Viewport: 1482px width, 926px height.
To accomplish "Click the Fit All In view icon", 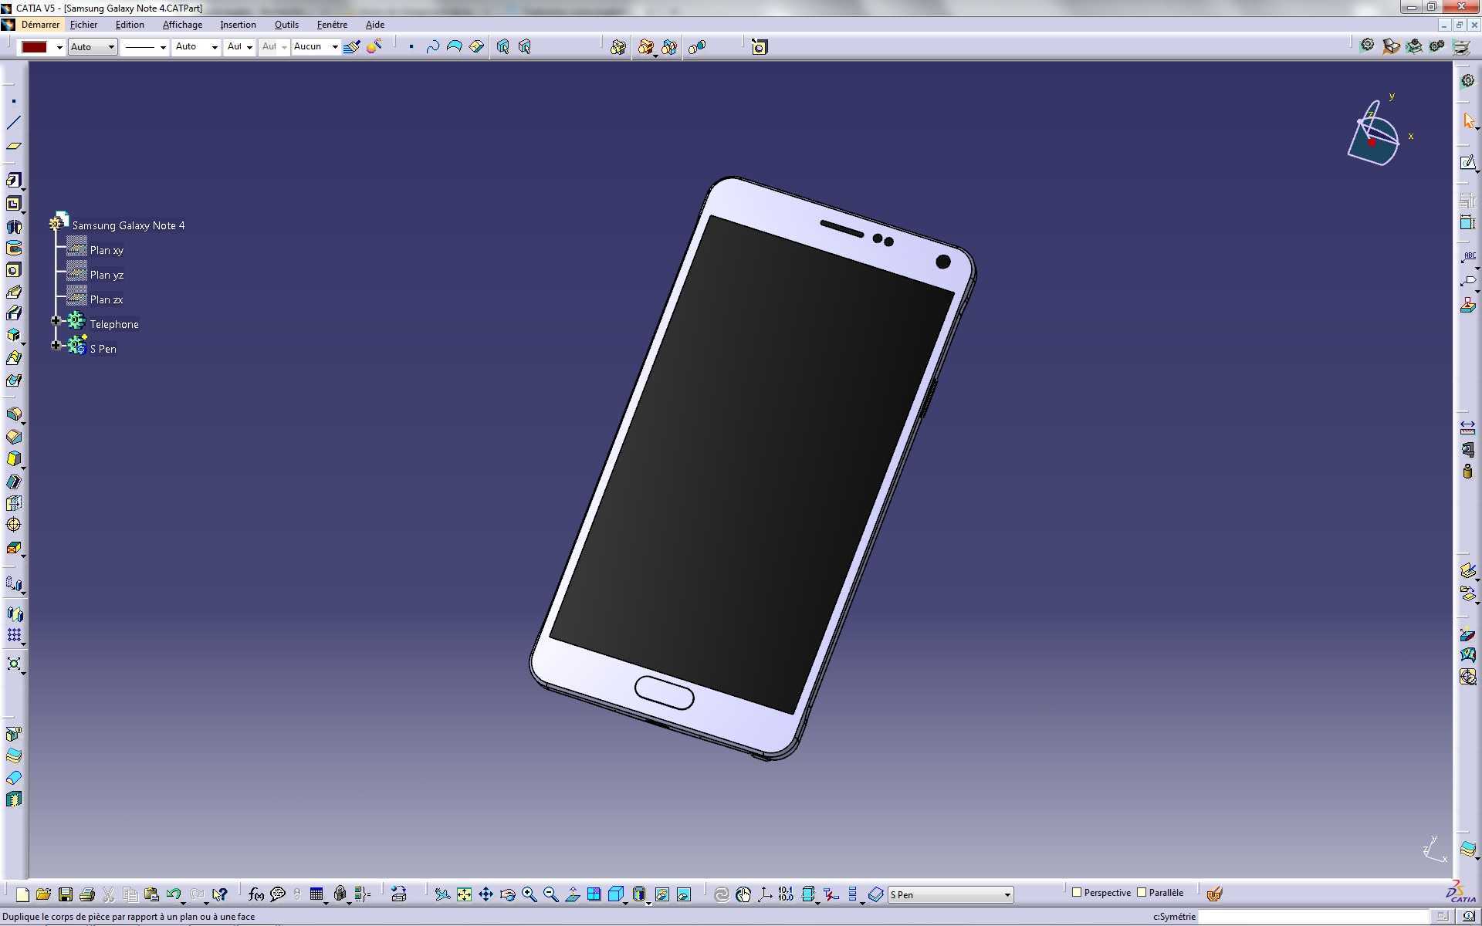I will pos(464,894).
